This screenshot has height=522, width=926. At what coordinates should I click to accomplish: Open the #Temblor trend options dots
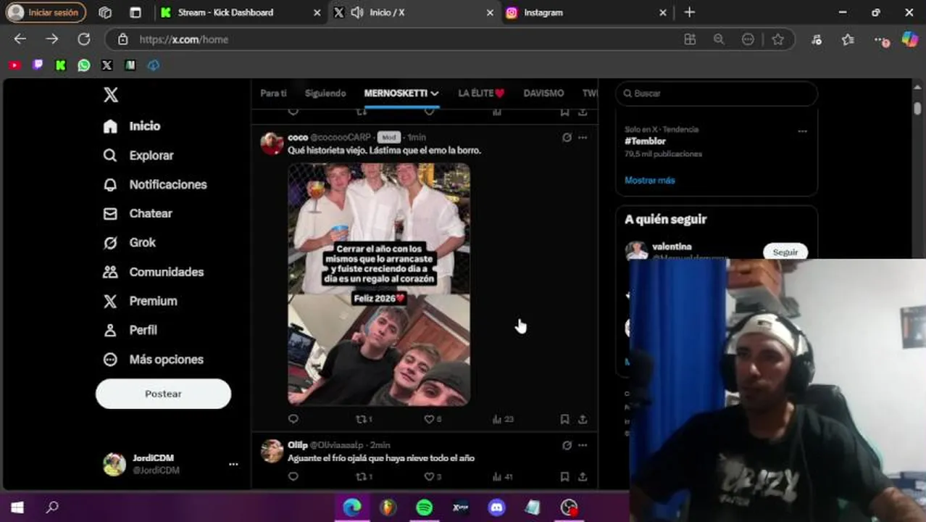coord(802,131)
